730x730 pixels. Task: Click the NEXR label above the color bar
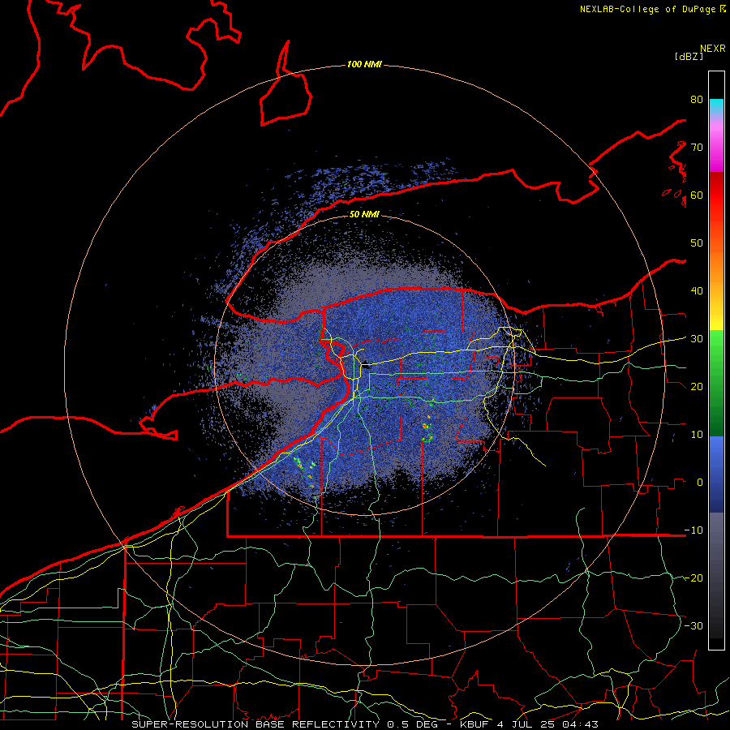(x=713, y=49)
